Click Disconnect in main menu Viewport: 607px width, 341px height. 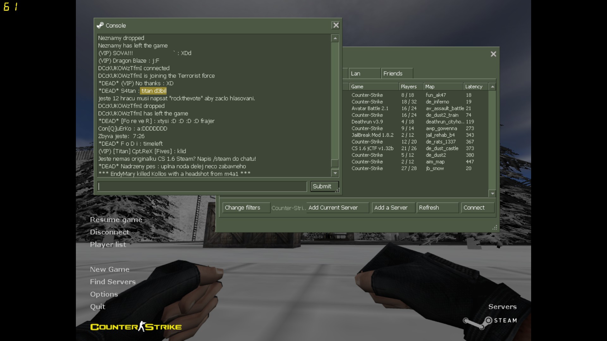tap(109, 232)
